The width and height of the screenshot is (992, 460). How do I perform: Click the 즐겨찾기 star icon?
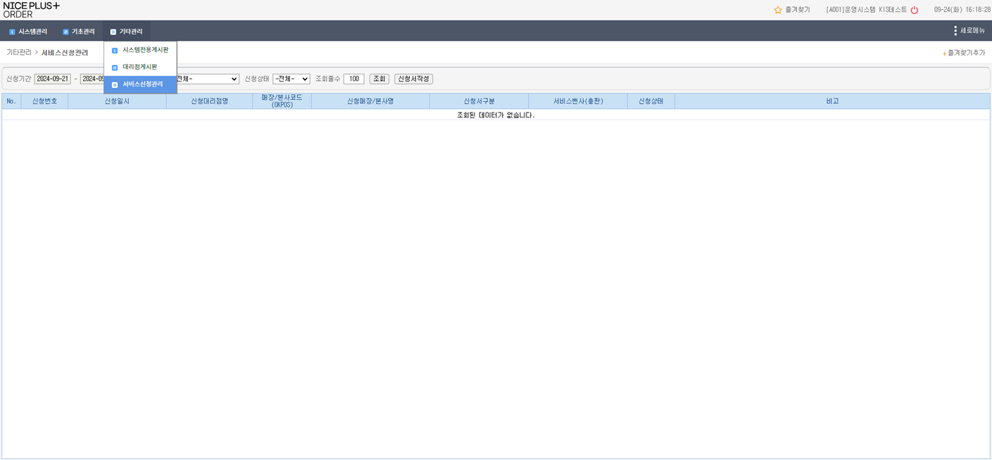778,10
